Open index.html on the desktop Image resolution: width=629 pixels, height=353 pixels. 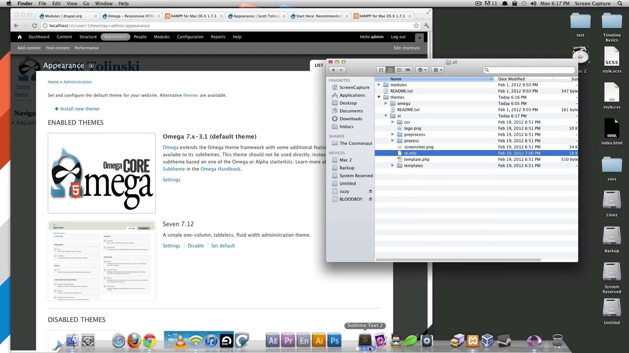611,132
